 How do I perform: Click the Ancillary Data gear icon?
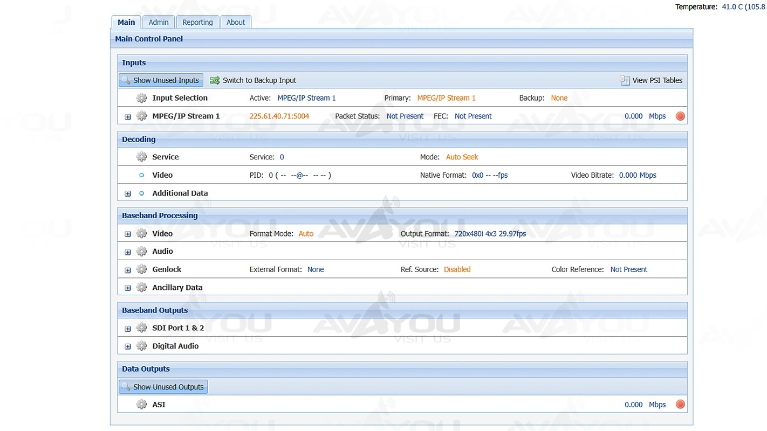141,288
